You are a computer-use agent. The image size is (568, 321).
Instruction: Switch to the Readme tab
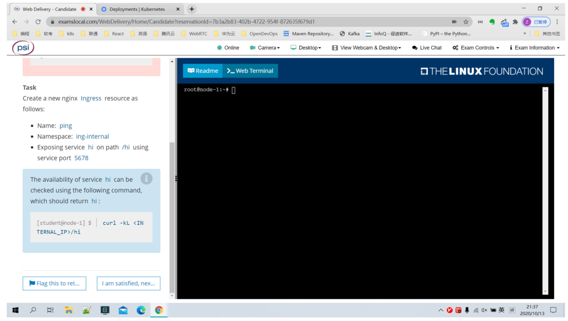coord(203,71)
